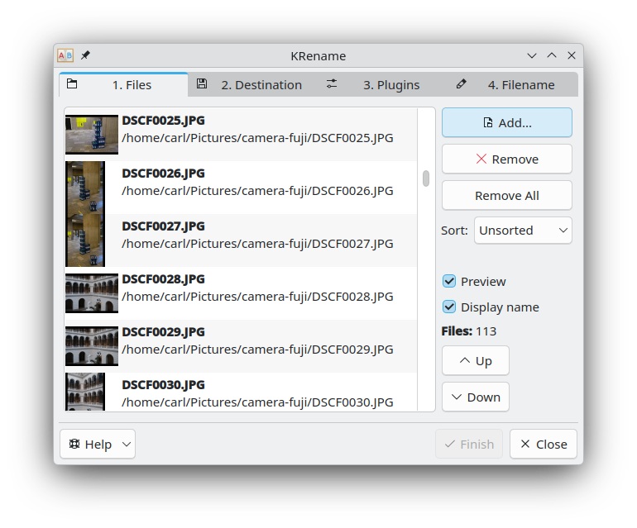The width and height of the screenshot is (637, 528).
Task: Uncheck the Display name checkbox
Action: point(449,307)
